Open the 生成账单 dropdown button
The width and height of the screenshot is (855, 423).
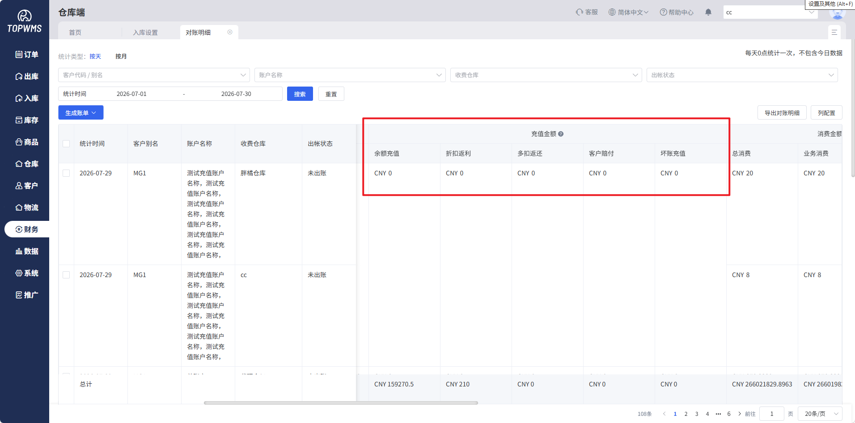click(81, 112)
